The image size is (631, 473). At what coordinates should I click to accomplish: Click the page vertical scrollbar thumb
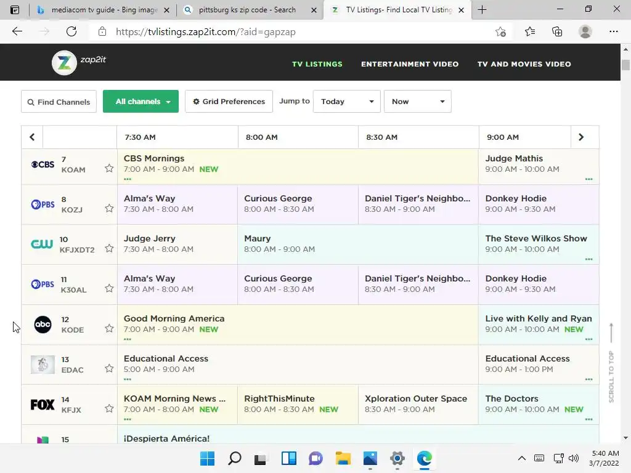tap(625, 65)
